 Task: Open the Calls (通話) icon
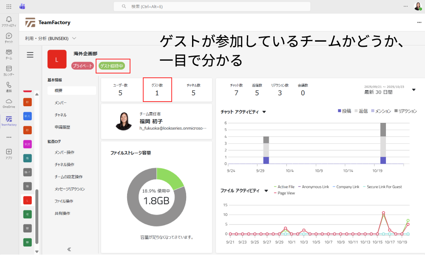coord(9,86)
